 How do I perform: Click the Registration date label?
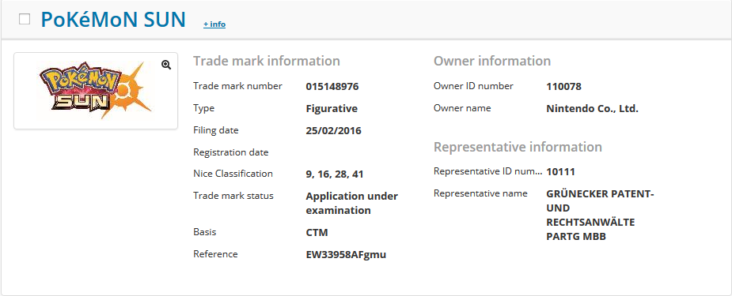(x=230, y=152)
